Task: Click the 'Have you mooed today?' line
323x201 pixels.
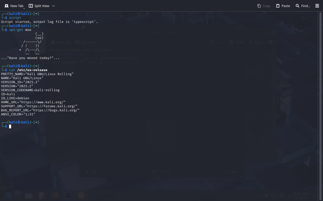Action: point(30,58)
